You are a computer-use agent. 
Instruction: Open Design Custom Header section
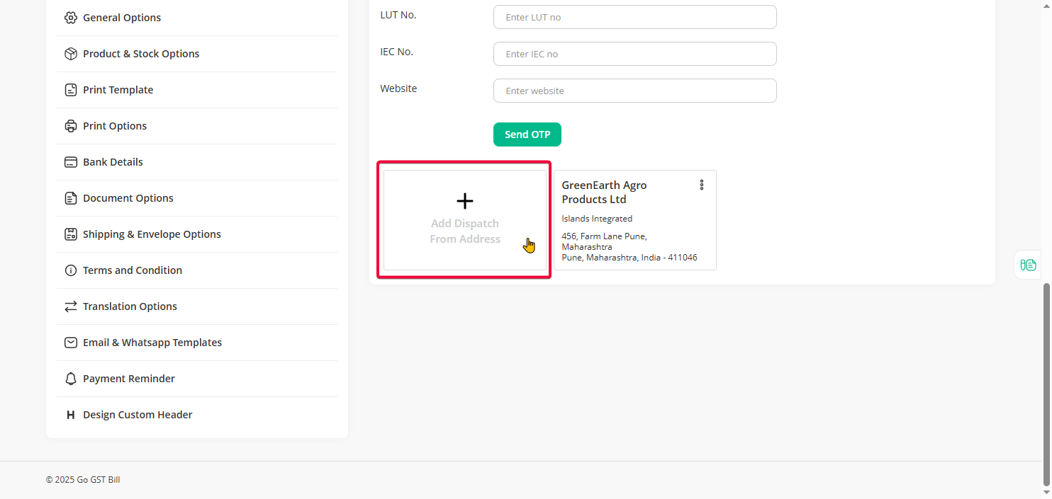point(138,415)
